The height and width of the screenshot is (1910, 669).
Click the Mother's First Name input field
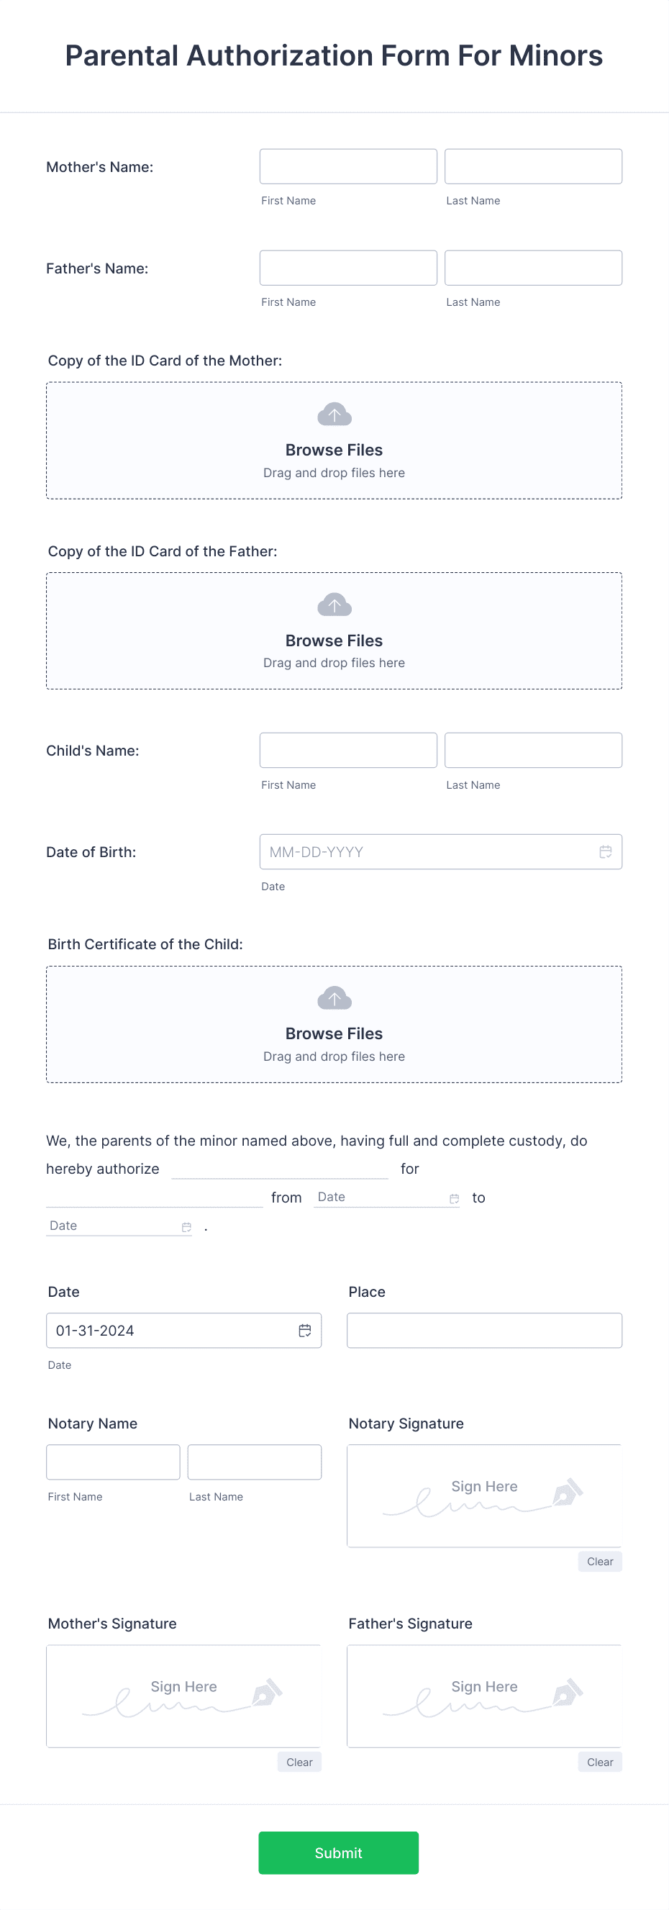[347, 166]
